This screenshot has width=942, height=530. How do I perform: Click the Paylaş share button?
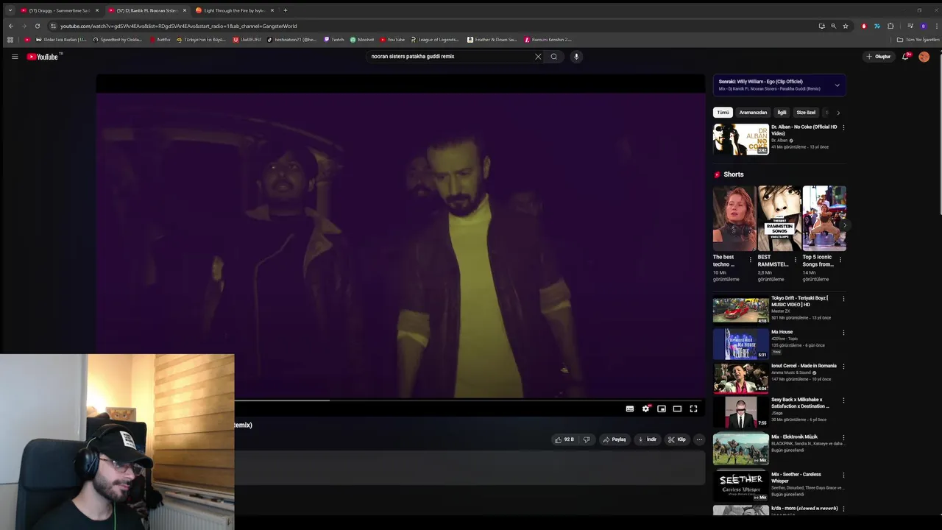click(615, 439)
